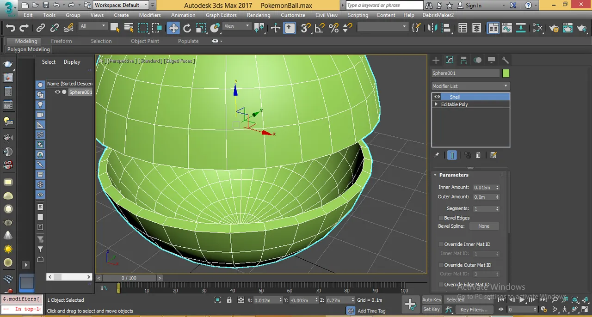592x317 pixels.
Task: Toggle Shell modifier visibility eye
Action: (x=437, y=97)
